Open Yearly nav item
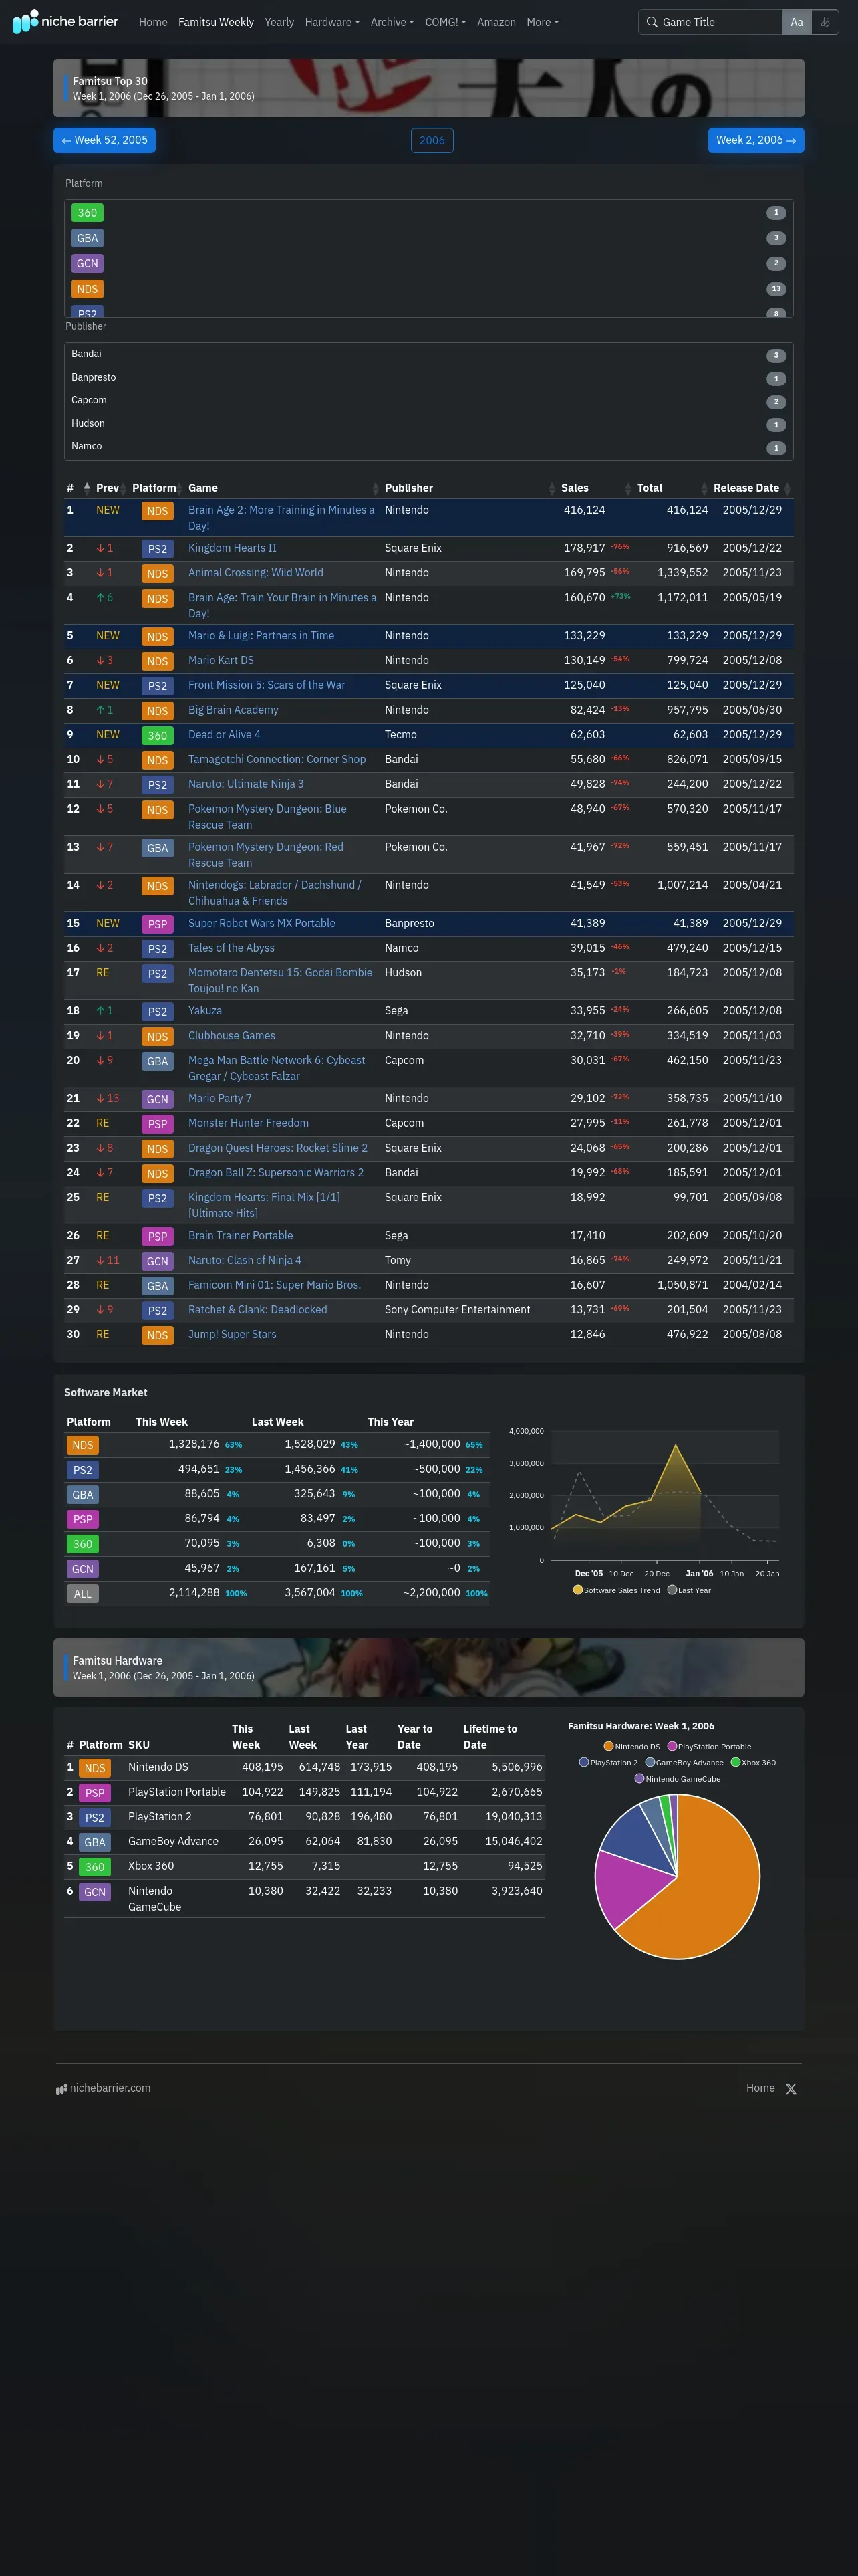 pos(279,22)
